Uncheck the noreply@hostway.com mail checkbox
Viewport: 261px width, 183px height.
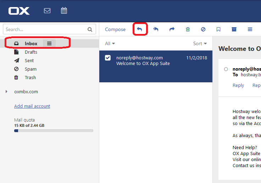(x=108, y=58)
